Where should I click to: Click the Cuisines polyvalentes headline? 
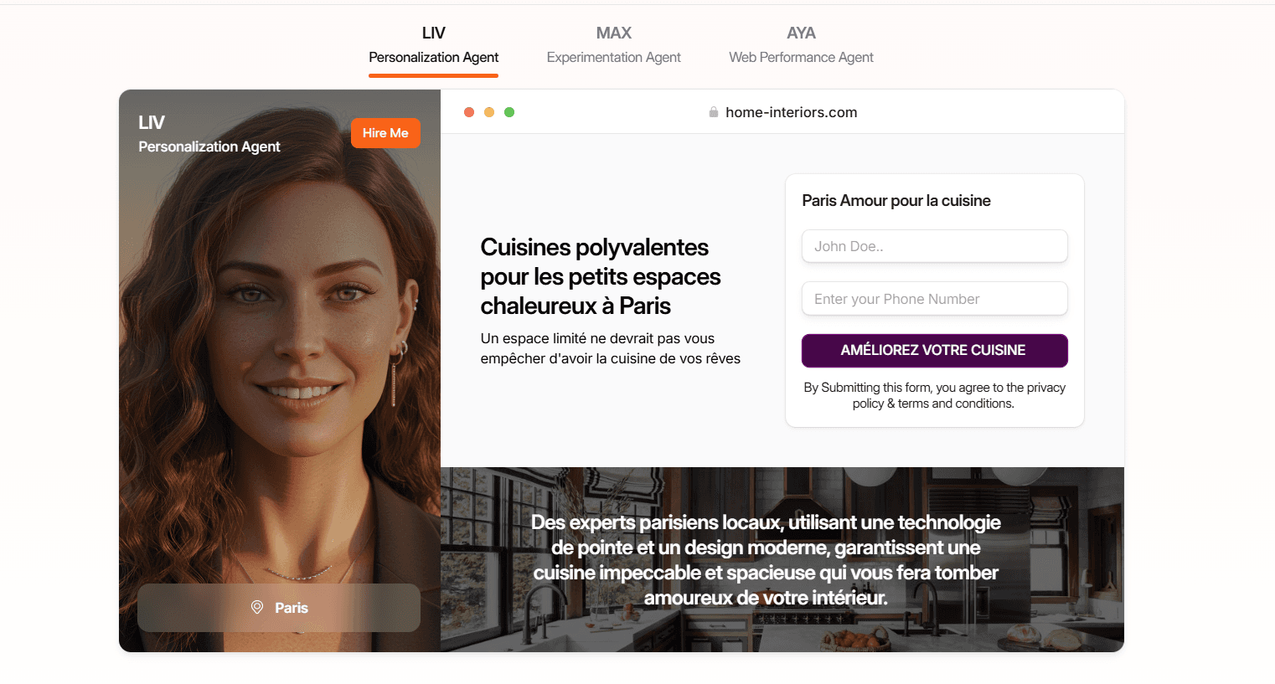tap(600, 276)
